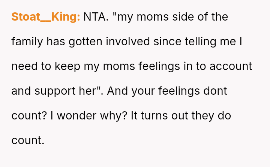This screenshot has height=167, width=270.
Task: Click the word "keep" in the comment
Action: (67, 66)
